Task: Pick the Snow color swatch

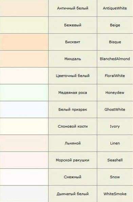Action: tap(24, 177)
